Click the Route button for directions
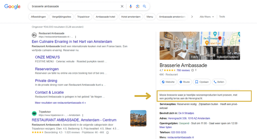Screen dimensions: 257x139 (x=184, y=82)
